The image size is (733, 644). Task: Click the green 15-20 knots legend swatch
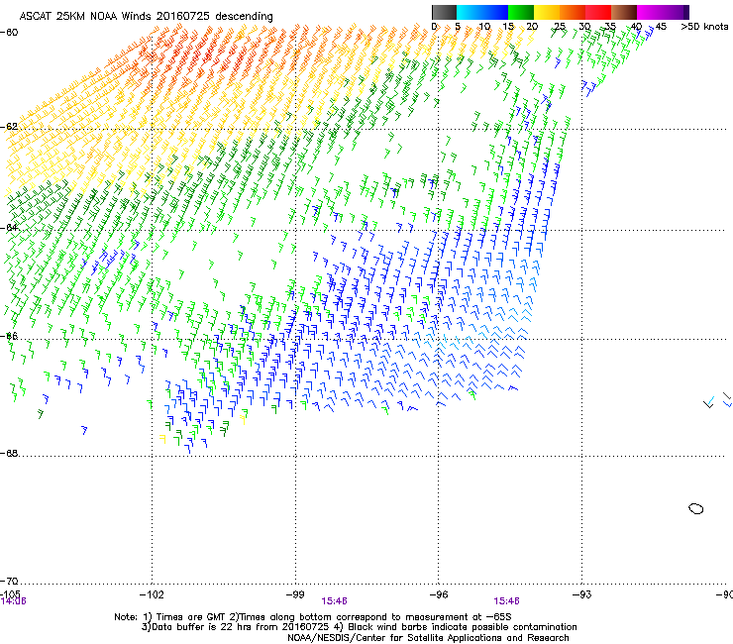(521, 12)
